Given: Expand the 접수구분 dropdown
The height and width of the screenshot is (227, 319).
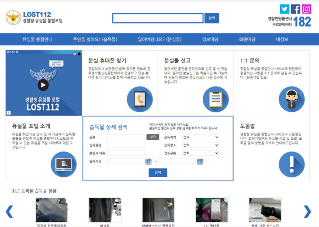Looking at the screenshot, I should tap(201, 153).
